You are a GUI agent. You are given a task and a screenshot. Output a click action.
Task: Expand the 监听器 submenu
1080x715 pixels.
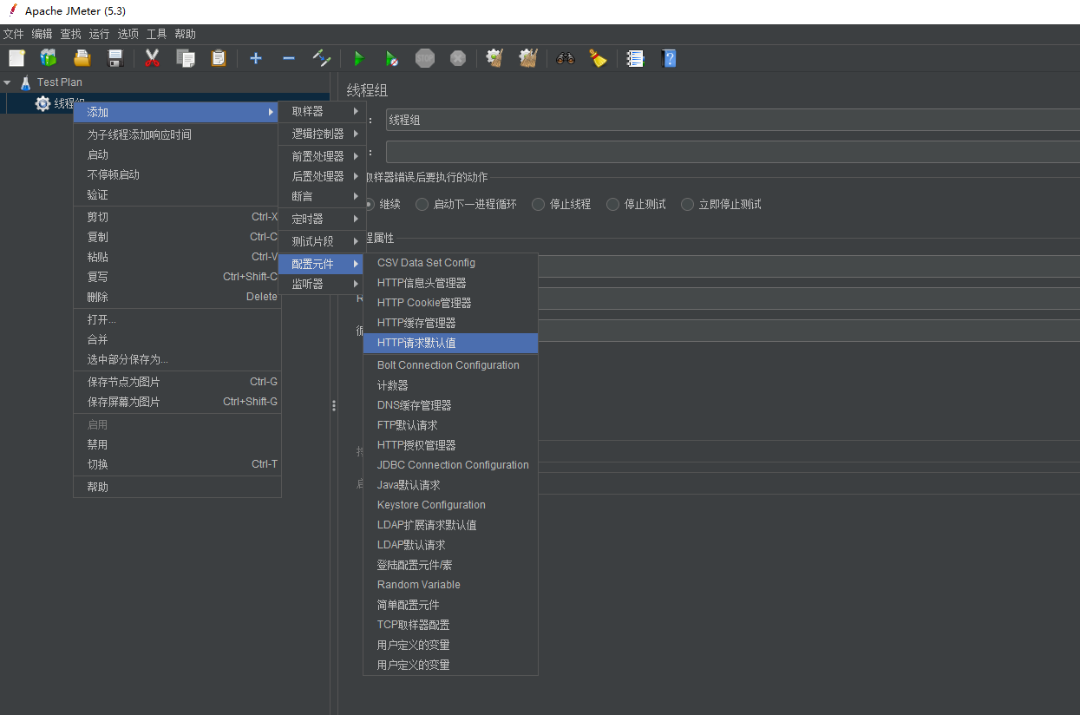point(322,284)
